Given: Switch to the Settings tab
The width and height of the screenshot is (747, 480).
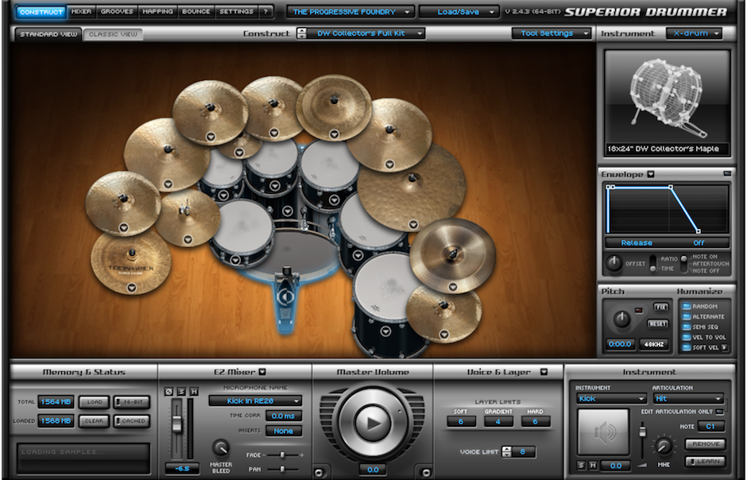Looking at the screenshot, I should coord(236,11).
